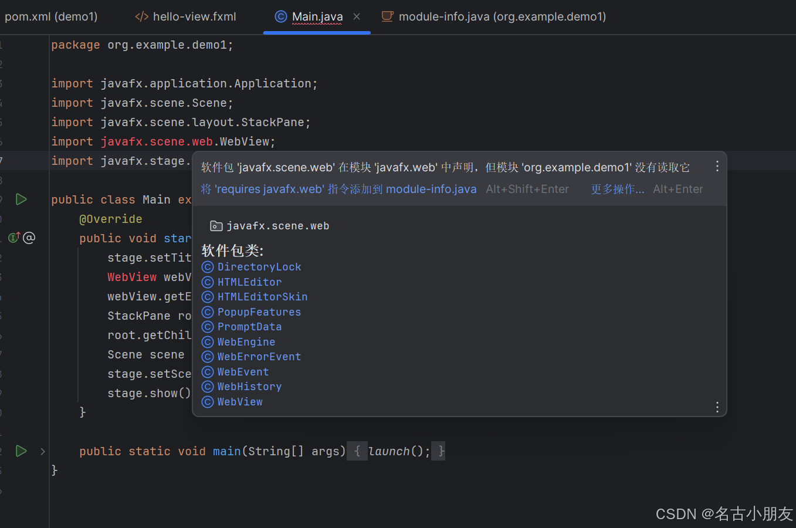This screenshot has width=796, height=528.
Task: Click the class icon beside PopupFeatures
Action: tap(208, 312)
